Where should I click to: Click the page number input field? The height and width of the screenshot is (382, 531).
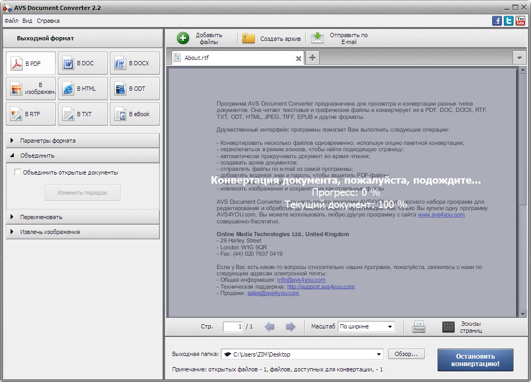click(x=233, y=327)
